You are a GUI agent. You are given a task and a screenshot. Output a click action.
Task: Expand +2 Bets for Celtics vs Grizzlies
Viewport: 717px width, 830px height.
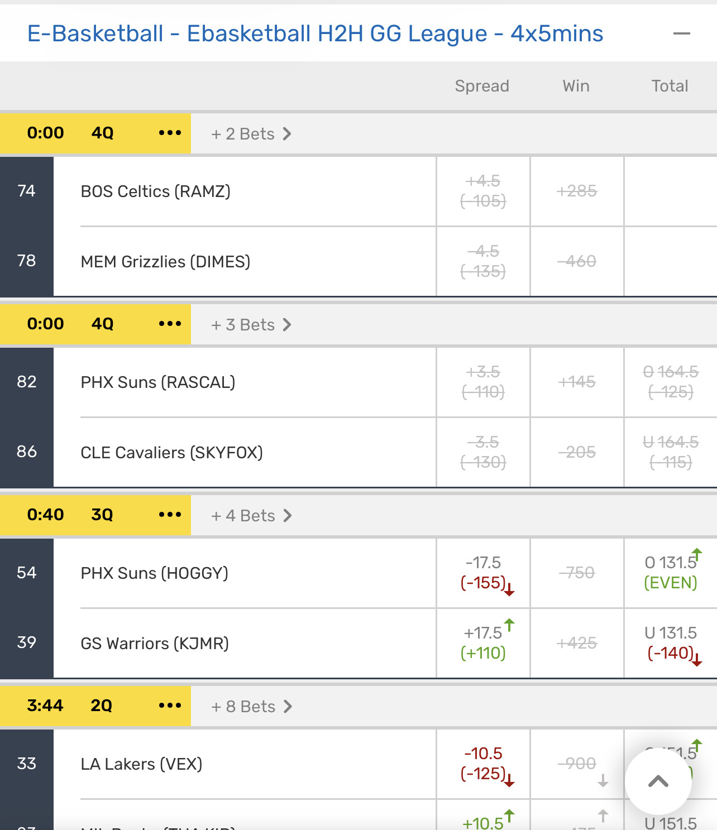tap(251, 134)
